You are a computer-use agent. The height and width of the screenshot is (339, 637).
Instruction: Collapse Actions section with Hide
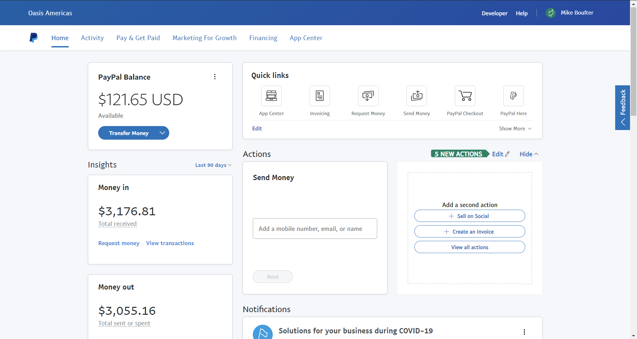point(529,154)
